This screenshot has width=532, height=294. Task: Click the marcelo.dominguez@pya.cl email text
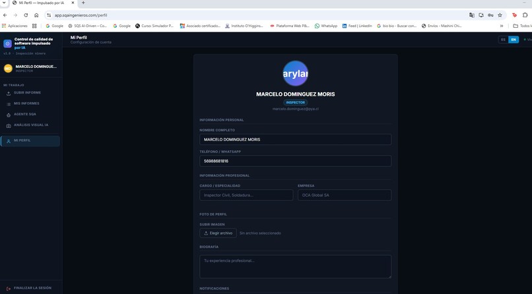[296, 109]
